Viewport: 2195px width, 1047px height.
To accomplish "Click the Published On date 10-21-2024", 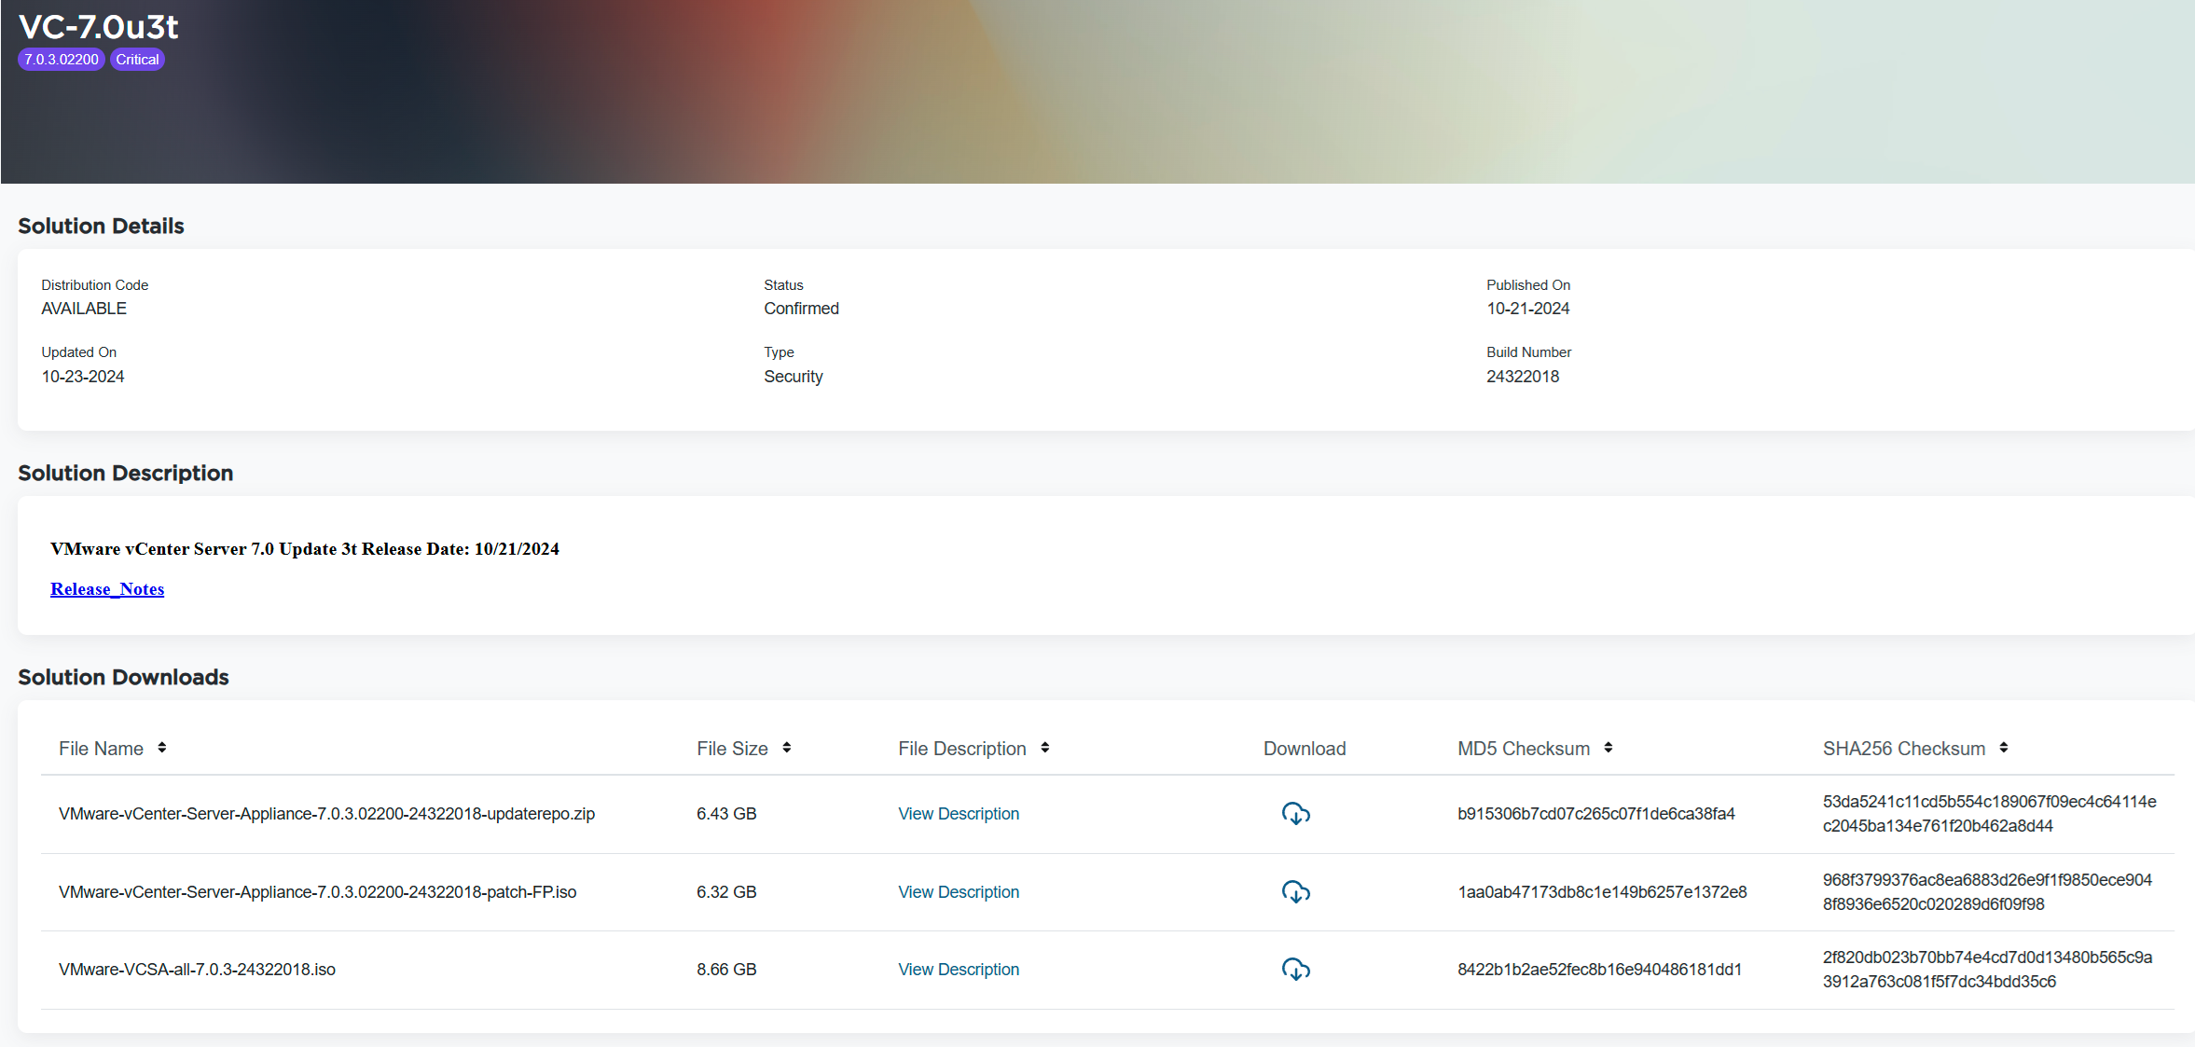I will pyautogui.click(x=1528, y=309).
